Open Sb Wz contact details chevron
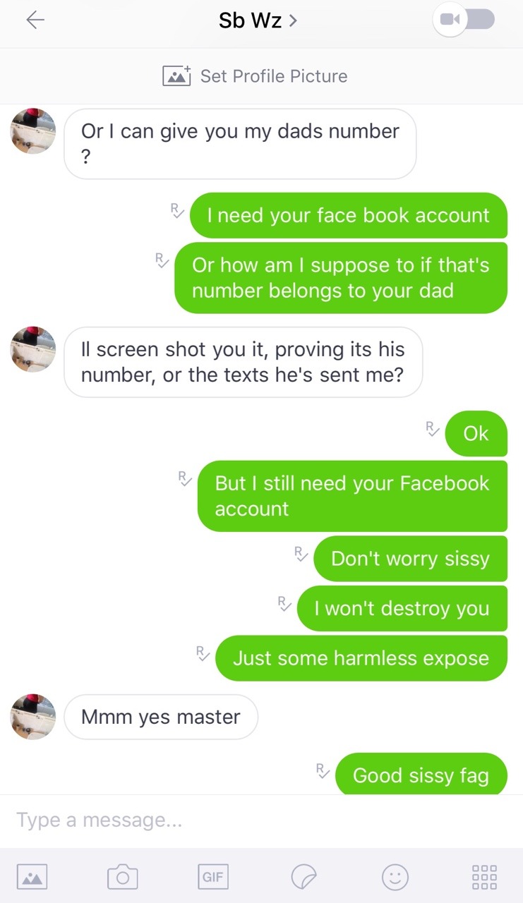The width and height of the screenshot is (523, 903). tap(293, 20)
